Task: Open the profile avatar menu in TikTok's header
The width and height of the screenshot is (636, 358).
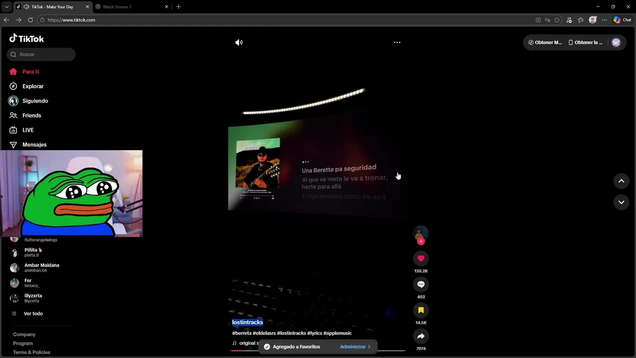Action: (x=616, y=42)
